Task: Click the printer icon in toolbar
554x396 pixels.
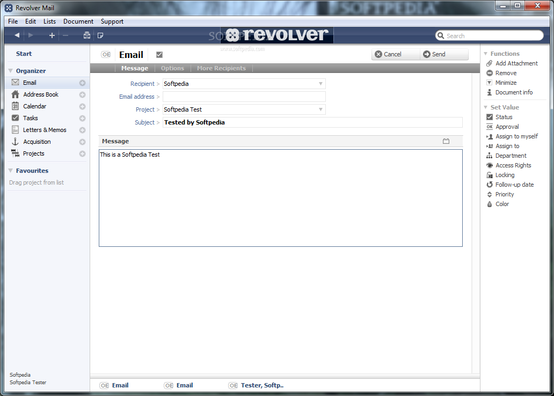Action: click(86, 35)
